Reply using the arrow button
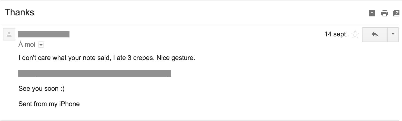 [375, 34]
